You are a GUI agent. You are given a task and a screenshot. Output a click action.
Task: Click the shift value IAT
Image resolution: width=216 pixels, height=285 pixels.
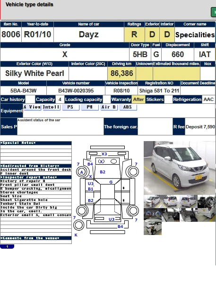[x=205, y=54]
